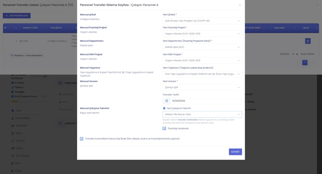Open the Yeni Şirketi dropdown

tap(202, 21)
